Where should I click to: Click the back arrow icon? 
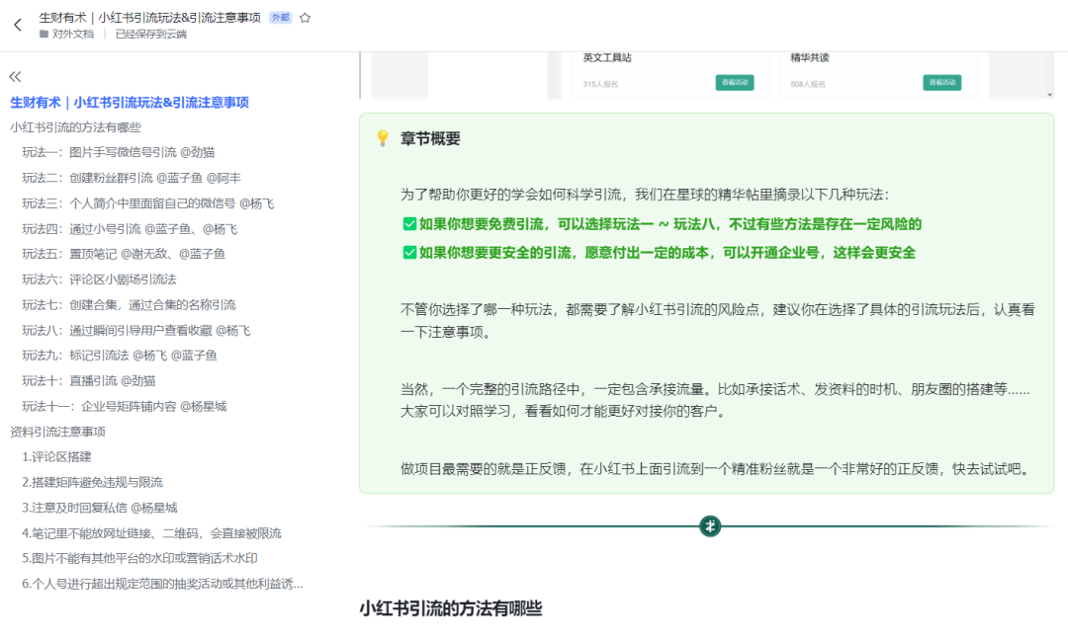18,25
